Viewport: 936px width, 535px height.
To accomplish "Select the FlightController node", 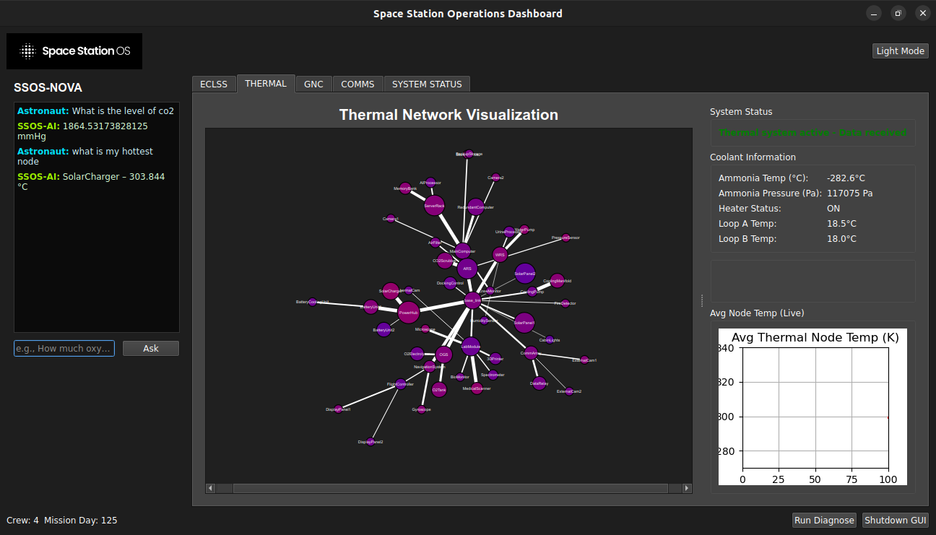I will click(x=400, y=384).
